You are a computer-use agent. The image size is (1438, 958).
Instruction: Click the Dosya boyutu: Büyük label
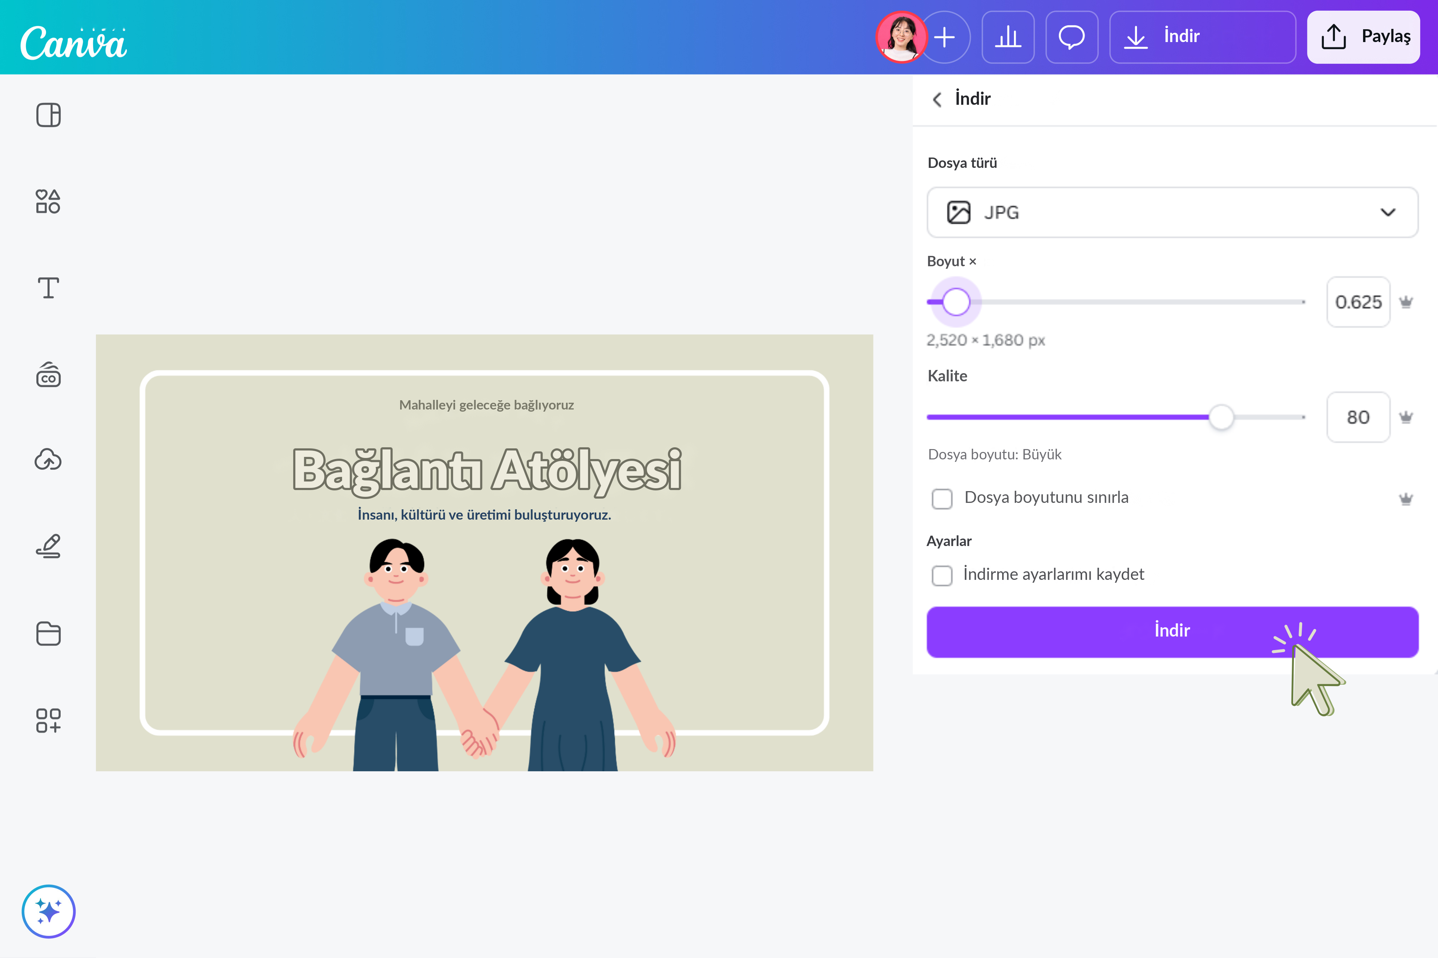(994, 454)
